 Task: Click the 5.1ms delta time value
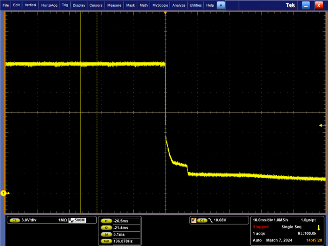tap(127, 235)
